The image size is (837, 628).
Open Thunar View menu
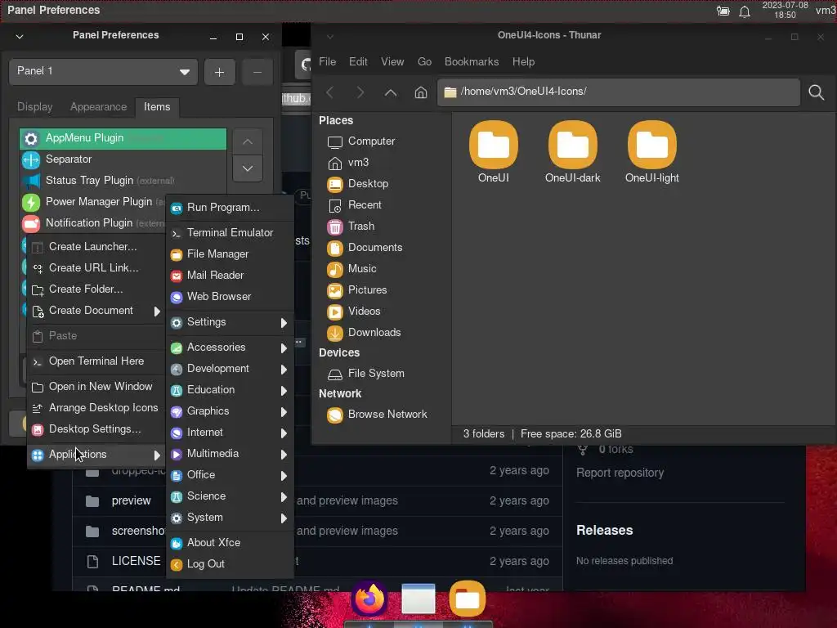click(392, 62)
